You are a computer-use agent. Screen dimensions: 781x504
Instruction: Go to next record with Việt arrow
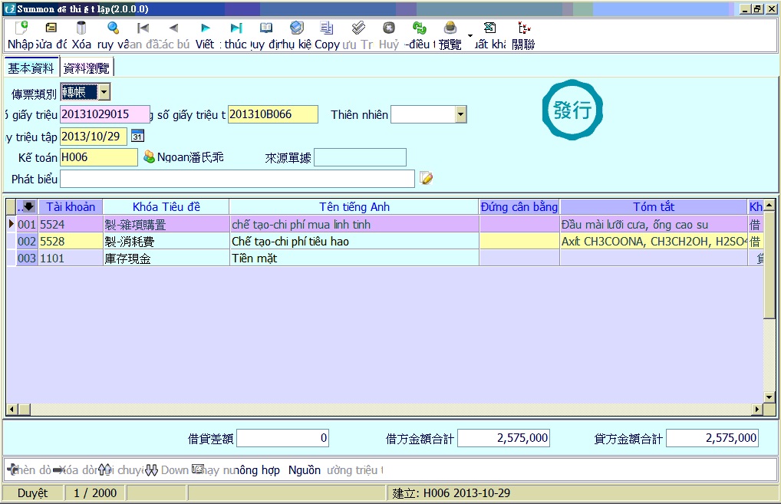coord(205,28)
